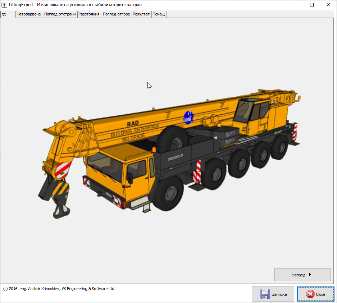Switch to Натоварване - Поглед отстрани tab
The height and width of the screenshot is (303, 337).
pyautogui.click(x=46, y=14)
